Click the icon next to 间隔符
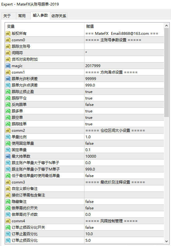The image size is (171, 246). pyautogui.click(x=8, y=53)
